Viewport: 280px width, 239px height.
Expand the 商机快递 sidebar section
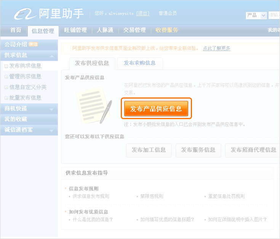point(51,109)
